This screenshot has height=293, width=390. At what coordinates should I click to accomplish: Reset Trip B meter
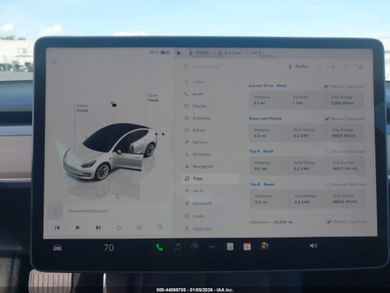coord(269,184)
